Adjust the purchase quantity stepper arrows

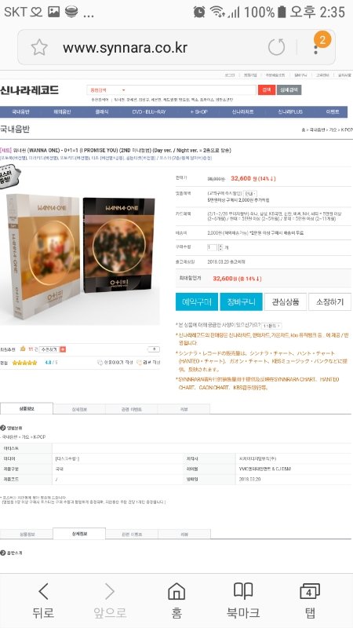tap(220, 247)
